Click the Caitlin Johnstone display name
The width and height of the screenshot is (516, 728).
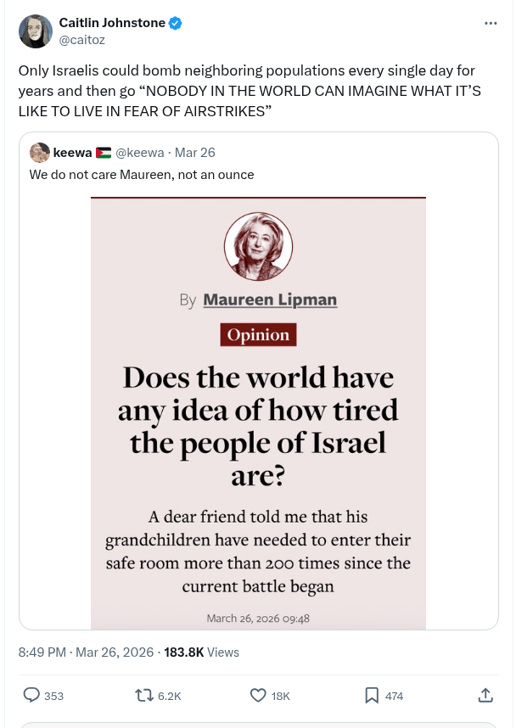(112, 23)
